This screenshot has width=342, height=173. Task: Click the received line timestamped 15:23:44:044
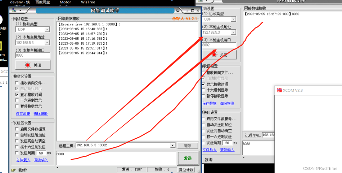(x=83, y=53)
